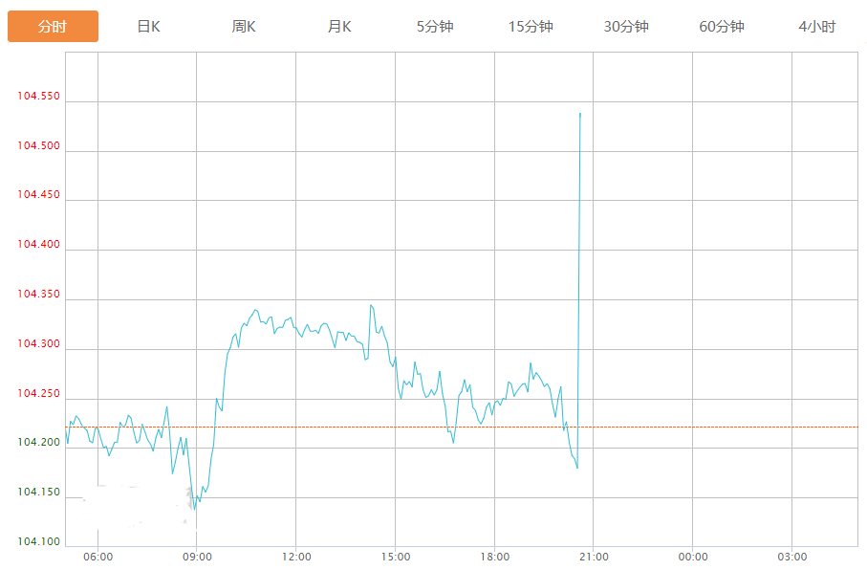The image size is (867, 570).
Task: Select the 分时 time-sharing tab
Action: 53,27
